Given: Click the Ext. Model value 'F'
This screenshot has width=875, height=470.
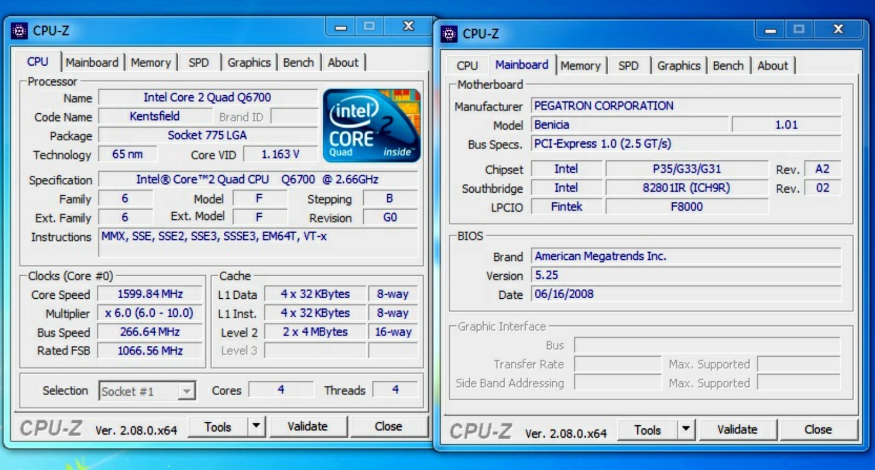Looking at the screenshot, I should (x=259, y=217).
